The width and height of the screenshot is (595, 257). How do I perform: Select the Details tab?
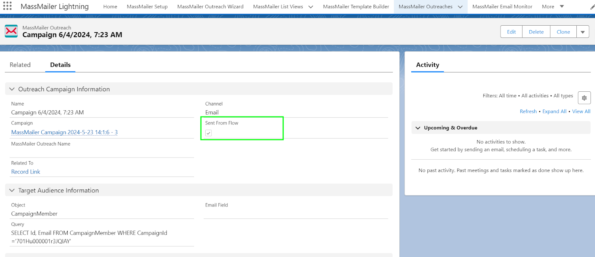60,65
